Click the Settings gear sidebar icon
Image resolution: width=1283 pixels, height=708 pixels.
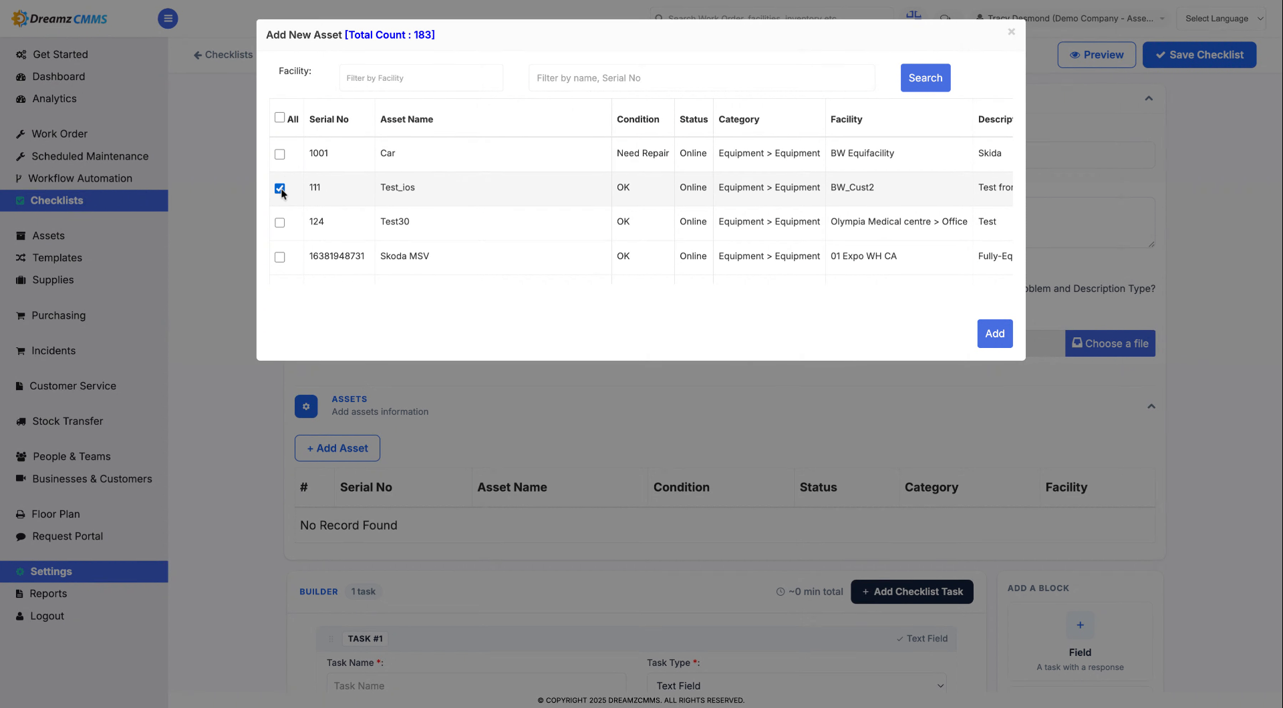tap(20, 572)
